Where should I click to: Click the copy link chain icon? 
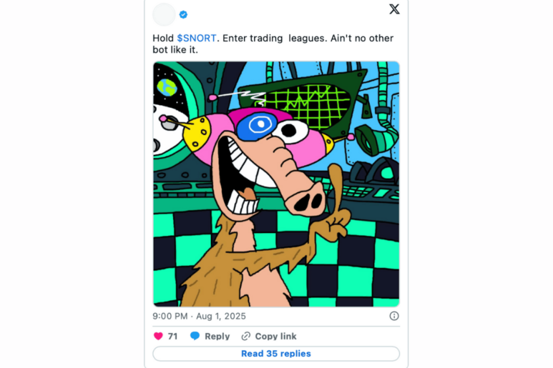click(245, 336)
